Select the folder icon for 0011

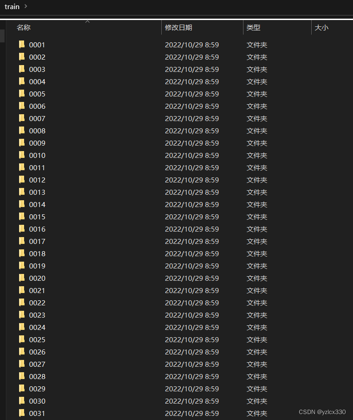coord(22,167)
